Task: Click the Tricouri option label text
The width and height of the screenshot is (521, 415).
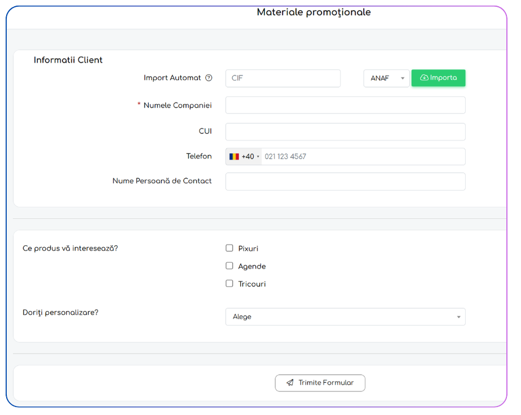Action: click(251, 284)
